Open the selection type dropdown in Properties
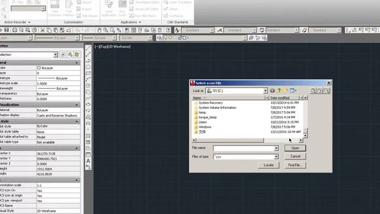The width and height of the screenshot is (380, 214). click(55, 55)
